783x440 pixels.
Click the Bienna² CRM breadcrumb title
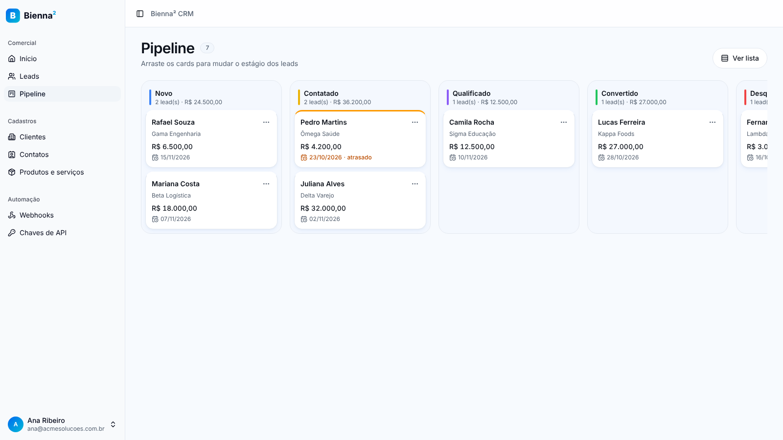tap(172, 14)
